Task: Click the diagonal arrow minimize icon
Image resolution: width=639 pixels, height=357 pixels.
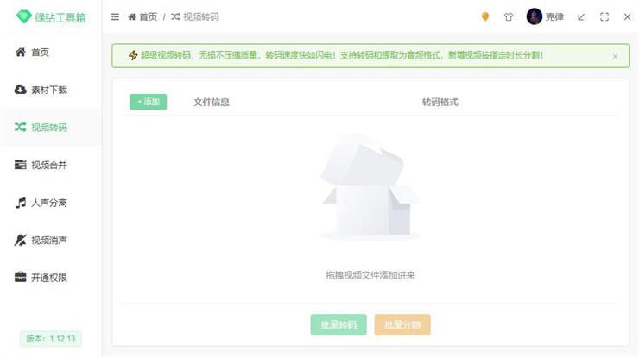Action: tap(581, 16)
